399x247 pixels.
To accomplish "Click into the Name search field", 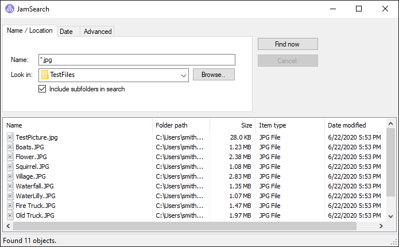I will tap(137, 60).
